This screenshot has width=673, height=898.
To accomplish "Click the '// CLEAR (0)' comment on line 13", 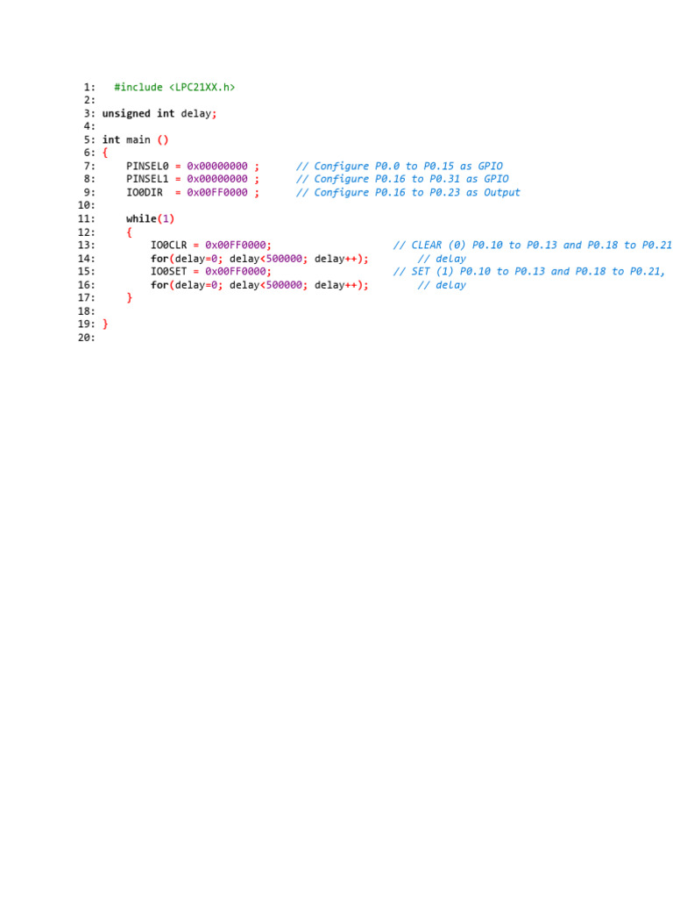I will [532, 246].
